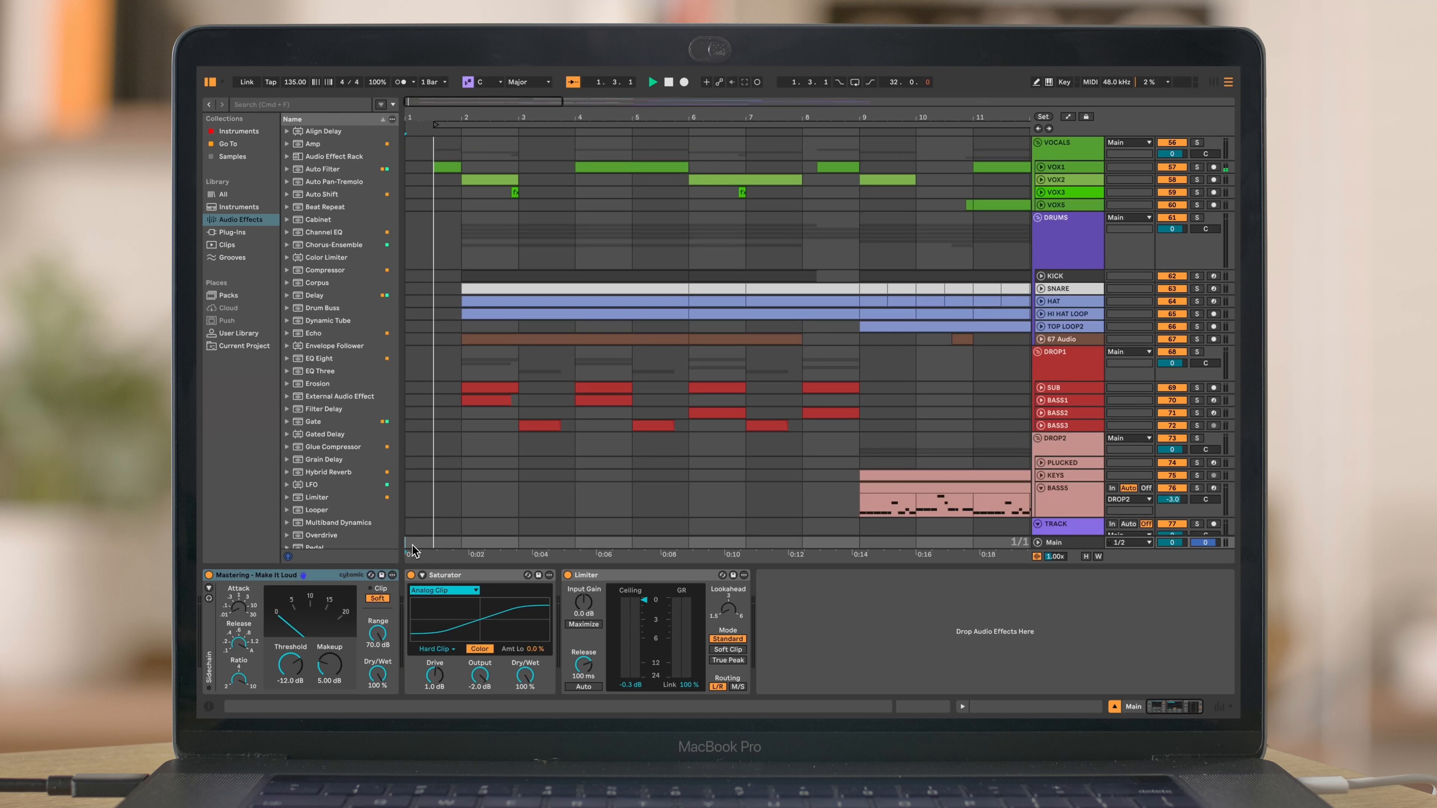Turn off the Saturator device activator

411,575
